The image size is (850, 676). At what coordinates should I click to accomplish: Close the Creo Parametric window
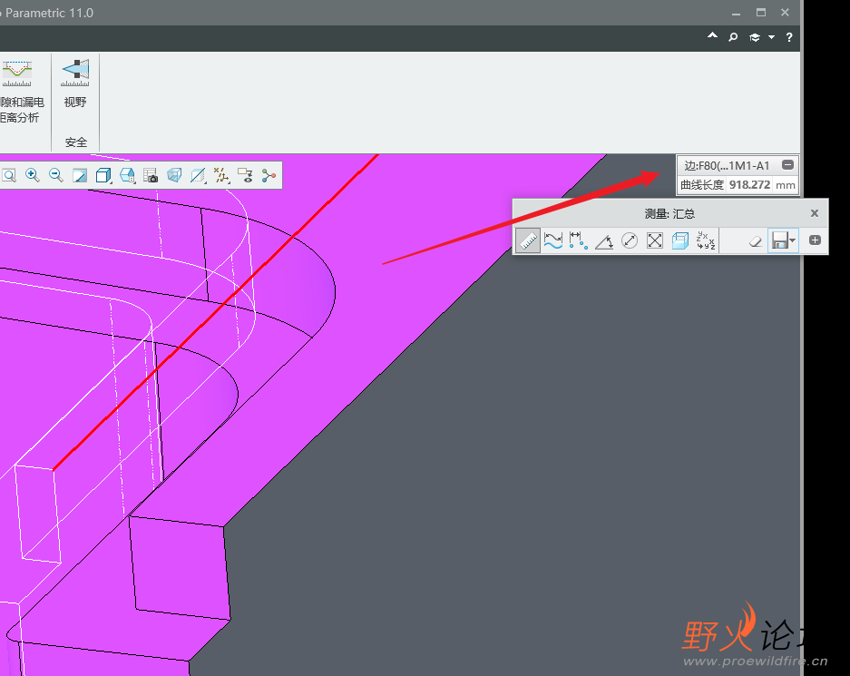tap(785, 13)
